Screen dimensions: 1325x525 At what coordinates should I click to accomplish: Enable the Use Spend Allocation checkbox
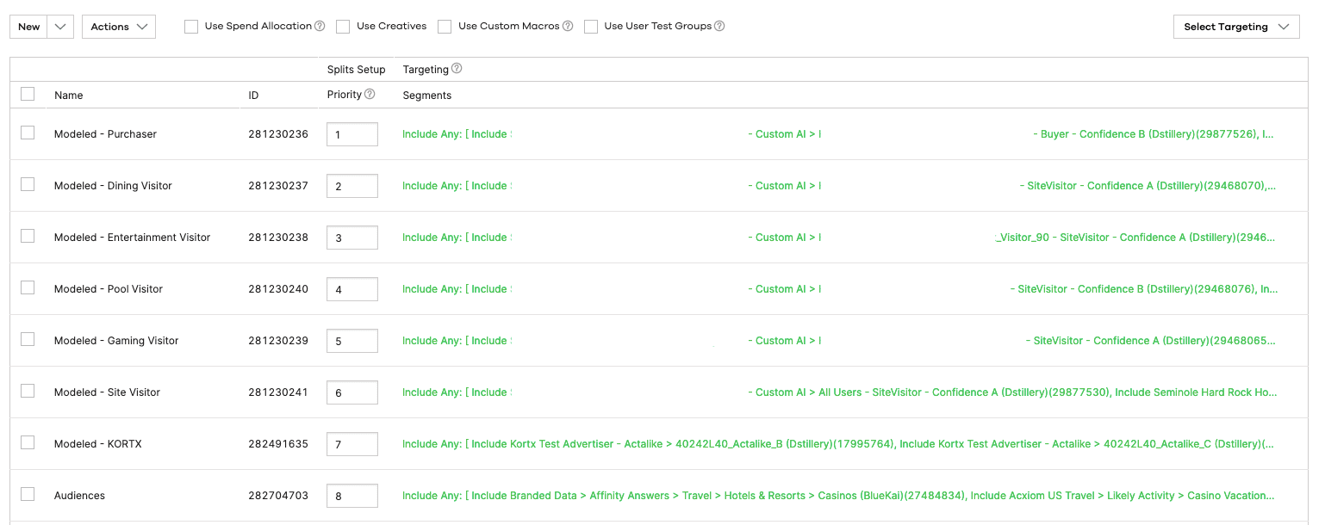[x=191, y=27]
